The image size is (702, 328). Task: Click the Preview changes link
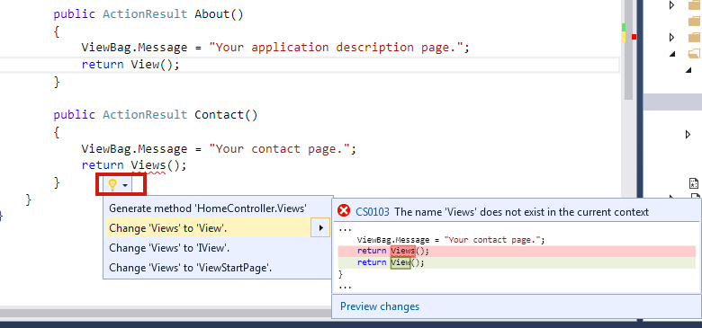click(380, 306)
